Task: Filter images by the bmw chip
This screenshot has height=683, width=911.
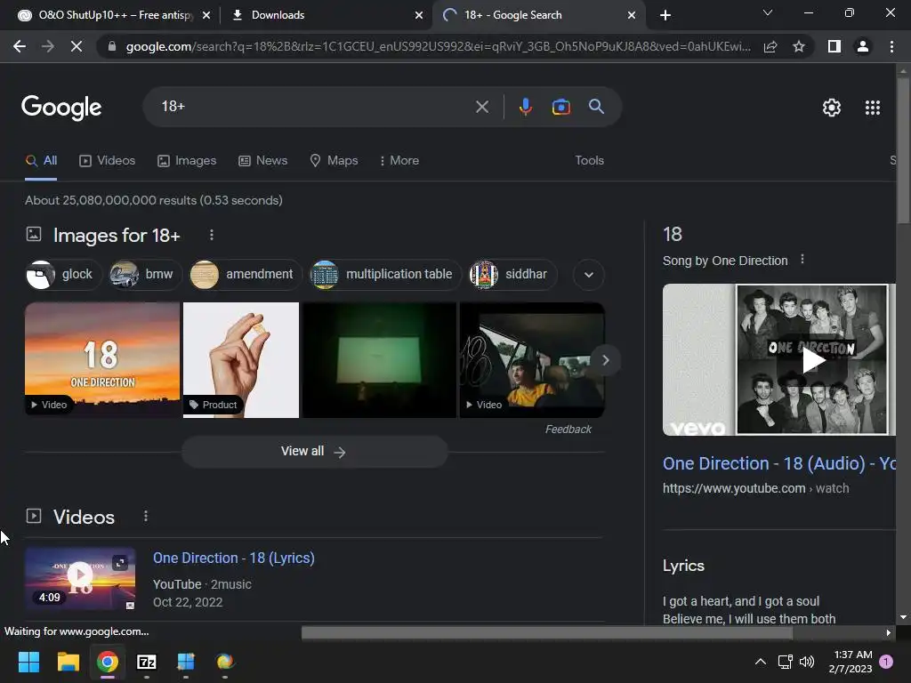Action: pyautogui.click(x=145, y=274)
